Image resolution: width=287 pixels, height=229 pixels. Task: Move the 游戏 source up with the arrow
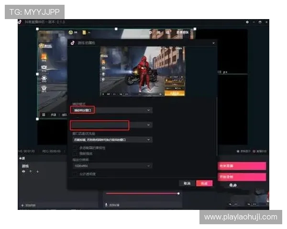click(x=31, y=171)
